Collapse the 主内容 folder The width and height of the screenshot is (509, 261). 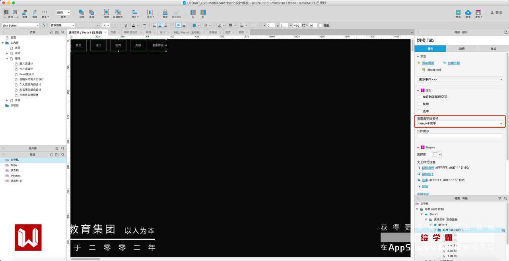[3, 43]
